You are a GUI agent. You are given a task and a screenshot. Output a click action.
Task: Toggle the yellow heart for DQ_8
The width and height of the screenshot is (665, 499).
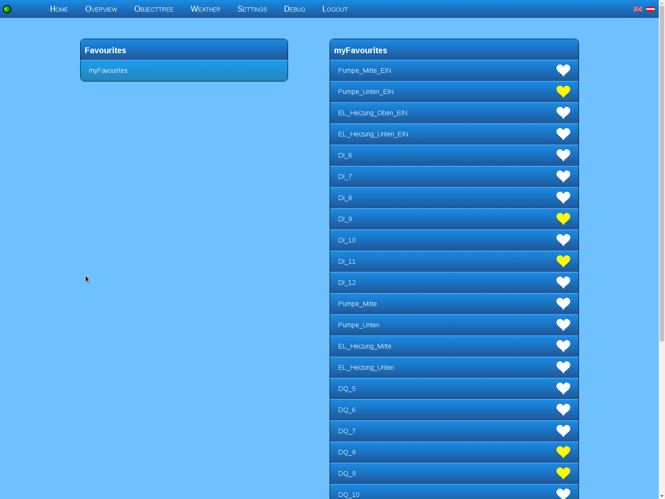pyautogui.click(x=563, y=452)
